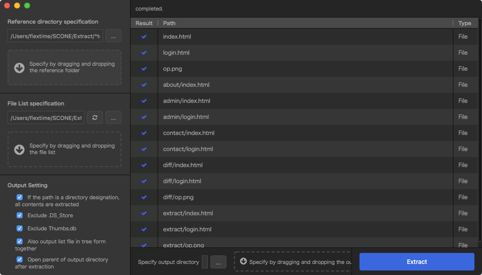Browse for reference directory with ellipsis button
Image resolution: width=482 pixels, height=275 pixels.
[x=113, y=36]
